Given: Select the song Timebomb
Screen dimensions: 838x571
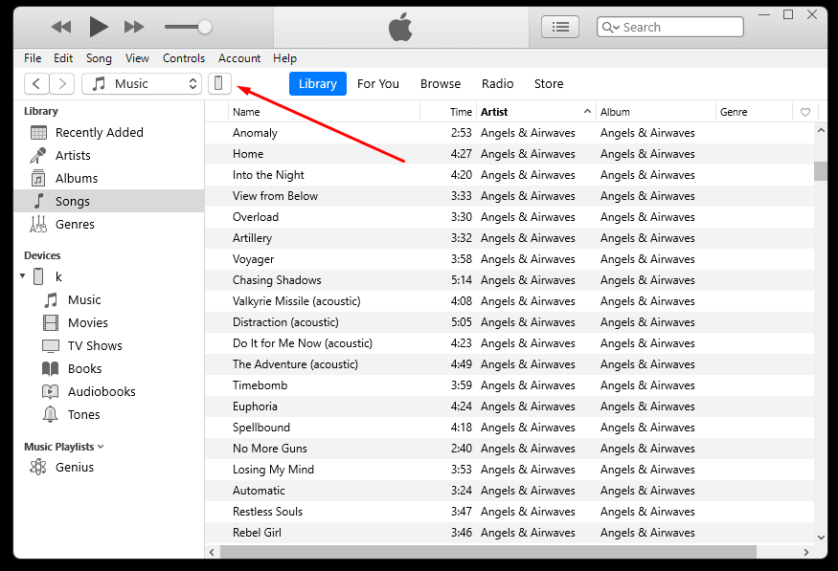Looking at the screenshot, I should pyautogui.click(x=510, y=385).
